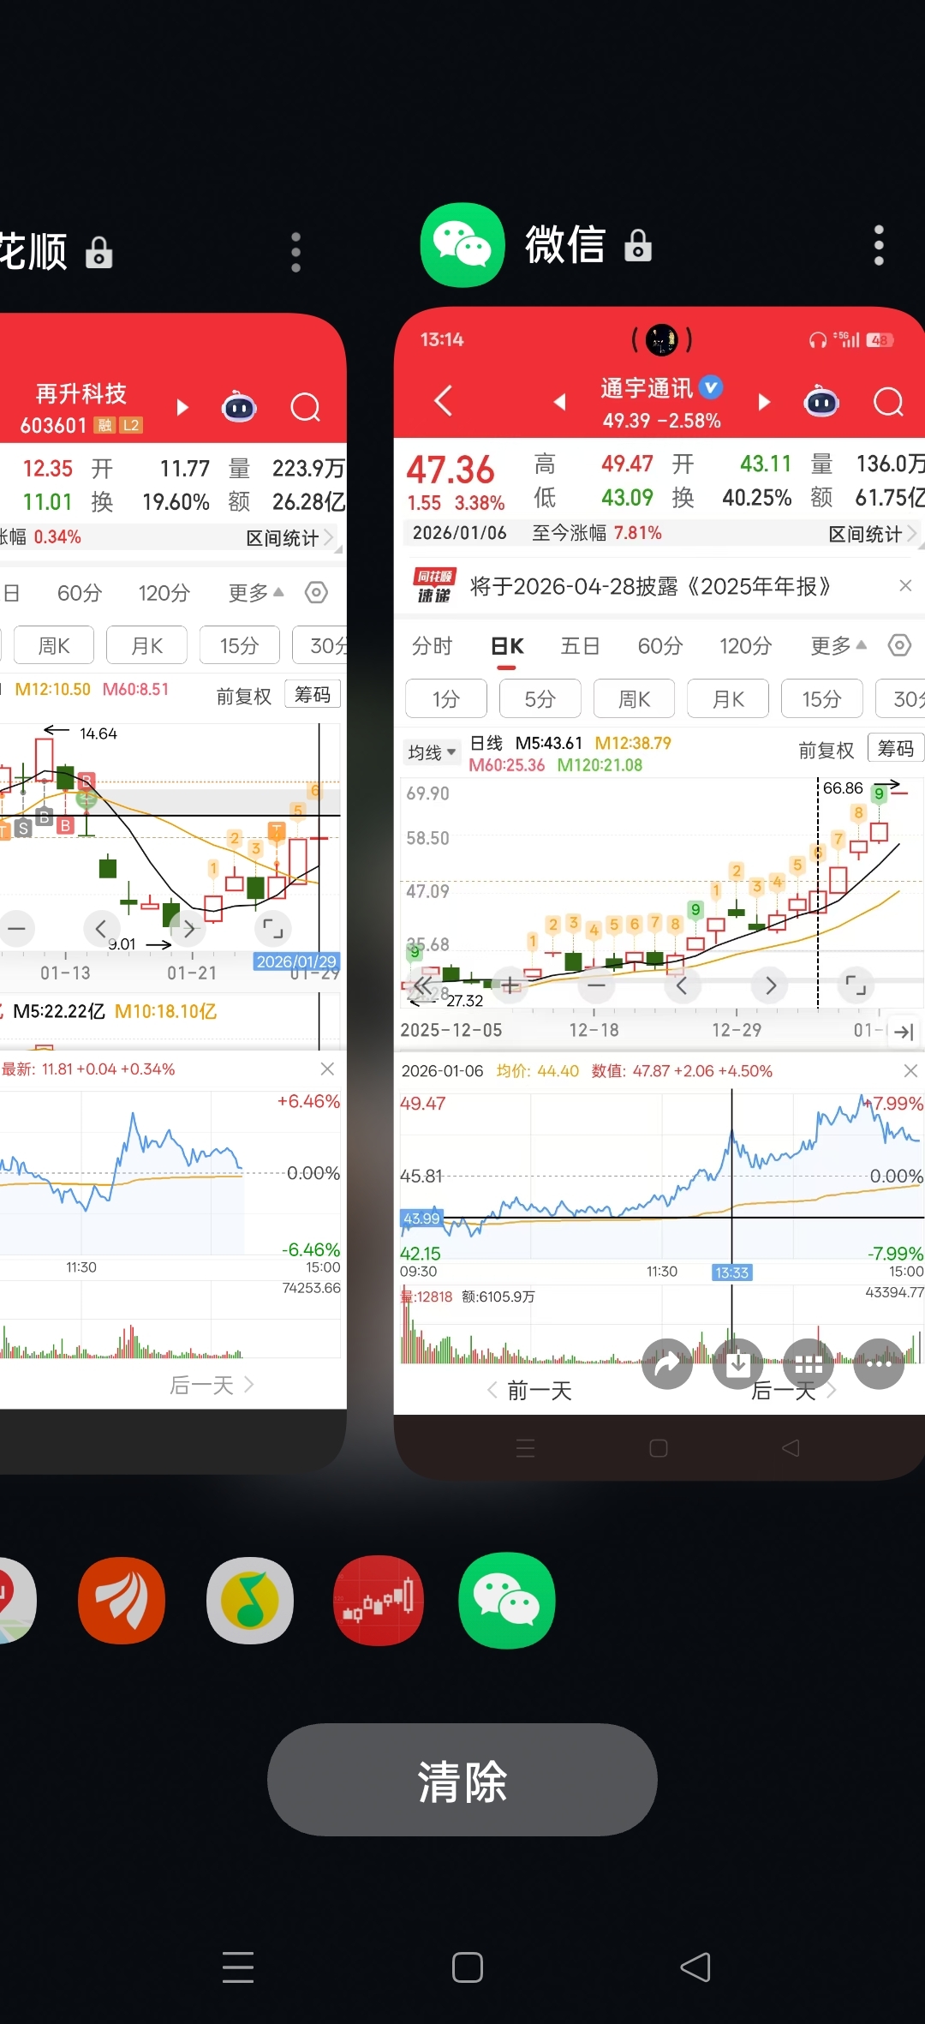925x2024 pixels.
Task: Open 筹码 in the WeChat card
Action: tap(895, 748)
